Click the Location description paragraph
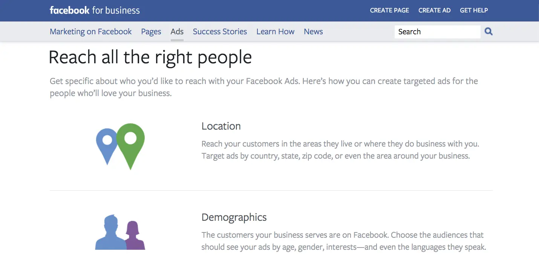The height and width of the screenshot is (275, 539). point(340,150)
